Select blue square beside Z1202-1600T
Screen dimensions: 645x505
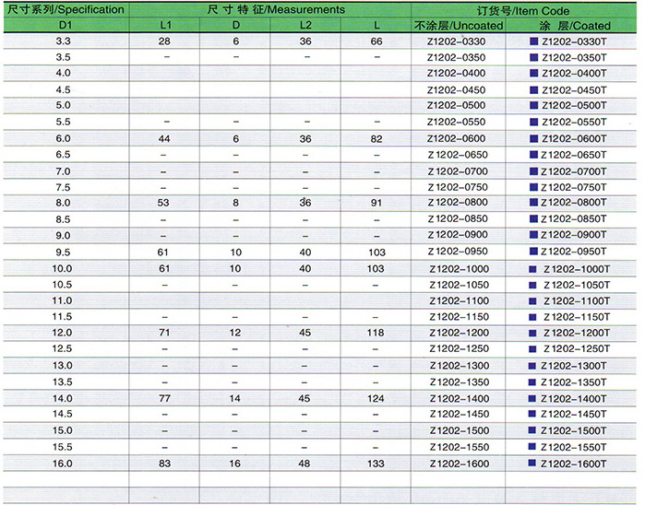(534, 463)
